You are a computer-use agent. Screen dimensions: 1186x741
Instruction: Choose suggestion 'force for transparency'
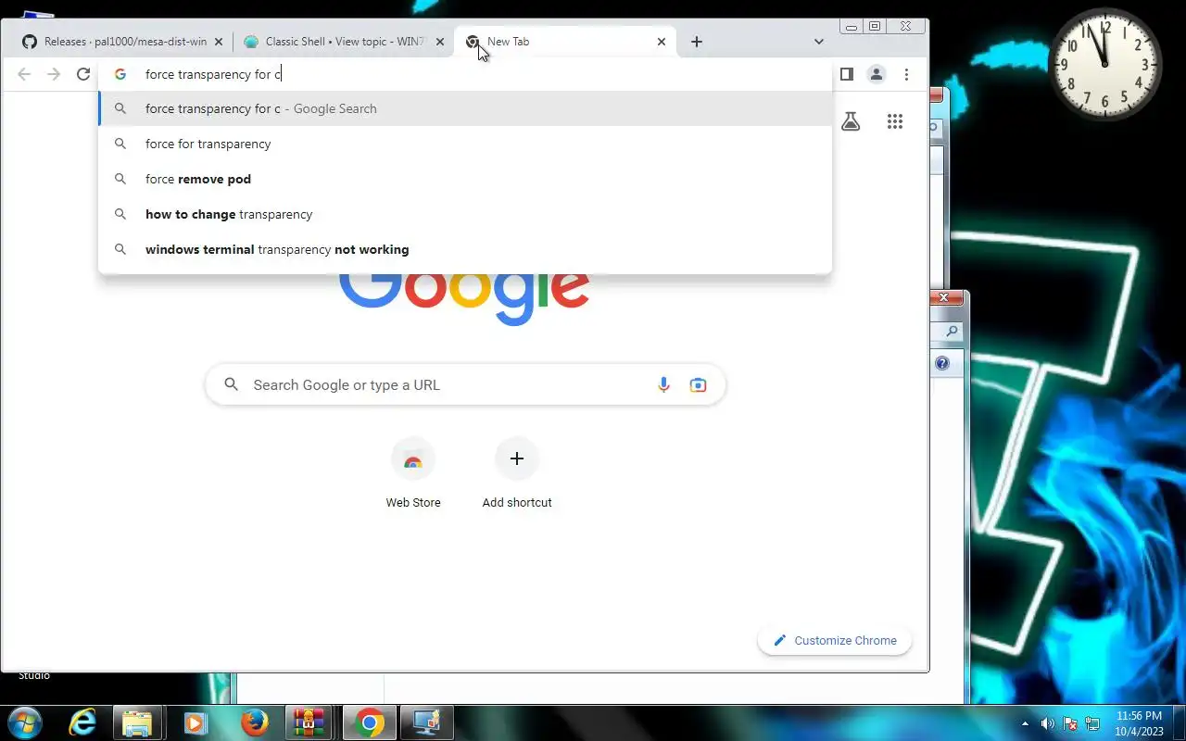465,144
